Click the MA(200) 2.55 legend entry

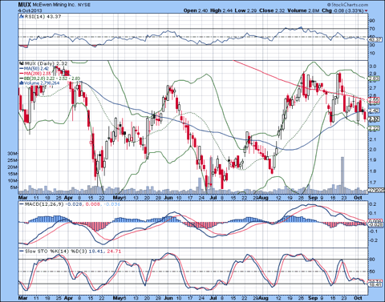click(x=35, y=74)
